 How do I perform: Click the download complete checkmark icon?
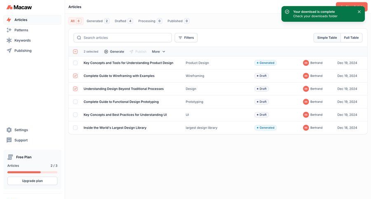[287, 12]
